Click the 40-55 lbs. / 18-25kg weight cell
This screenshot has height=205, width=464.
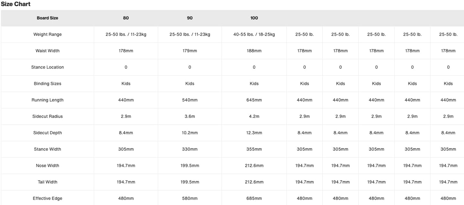click(254, 34)
